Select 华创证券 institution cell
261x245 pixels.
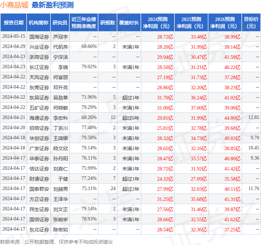(x=39, y=138)
